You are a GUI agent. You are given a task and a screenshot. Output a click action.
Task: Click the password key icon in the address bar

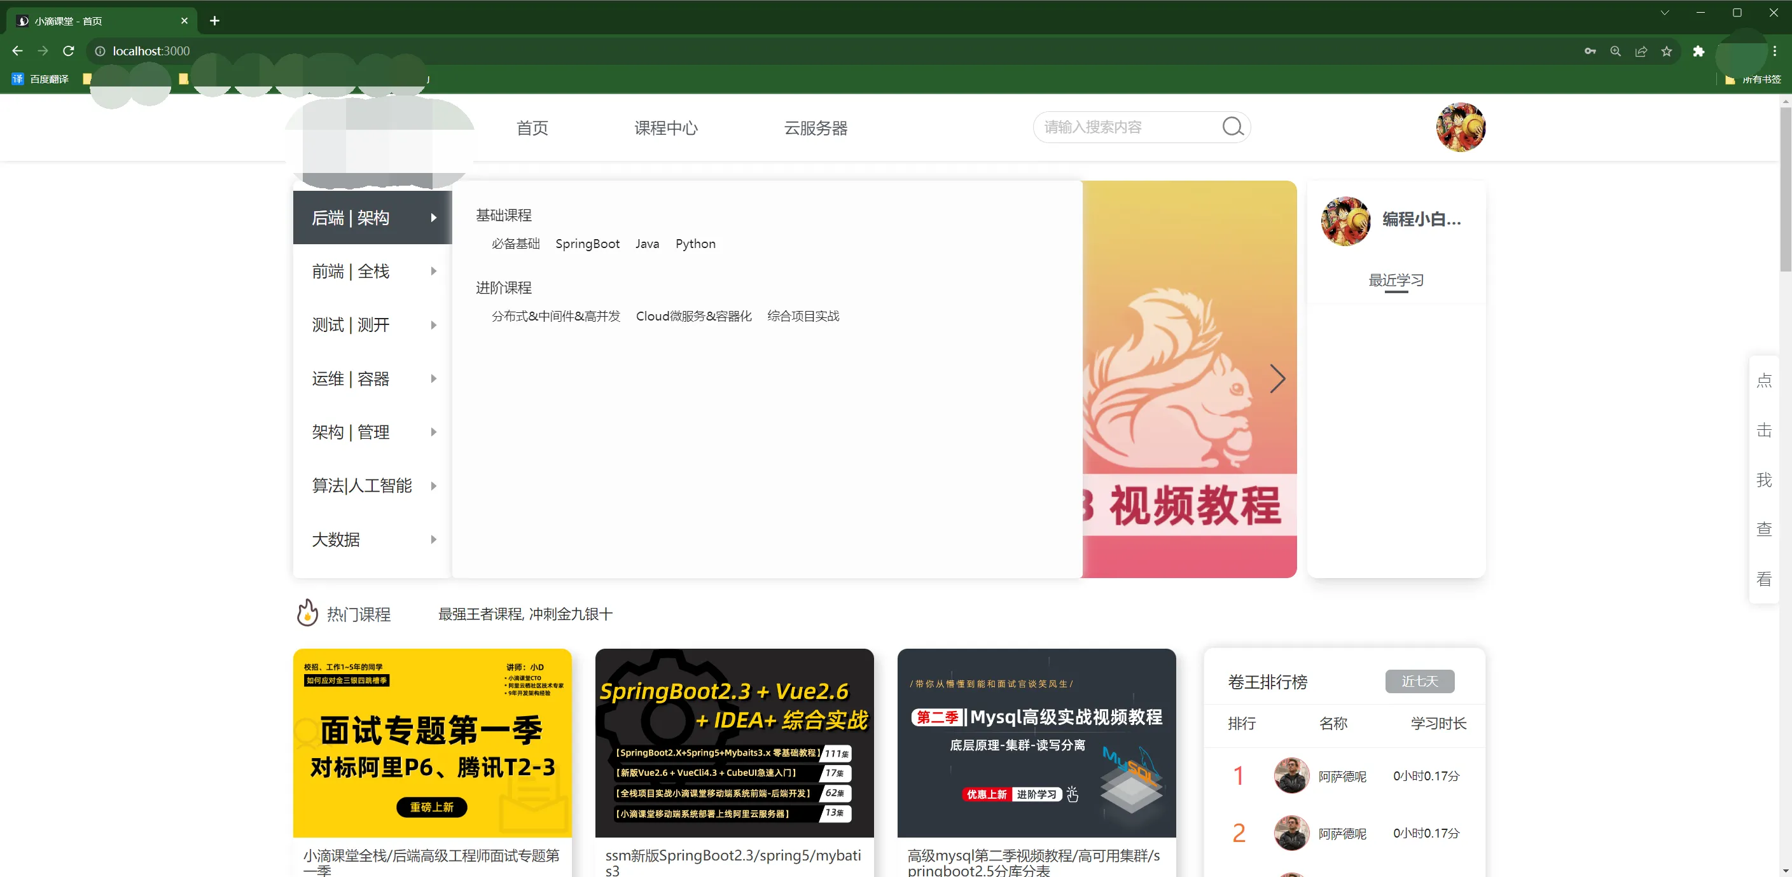tap(1590, 51)
